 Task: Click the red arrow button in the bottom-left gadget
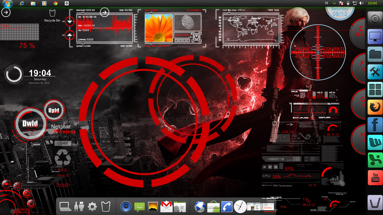coord(6,184)
